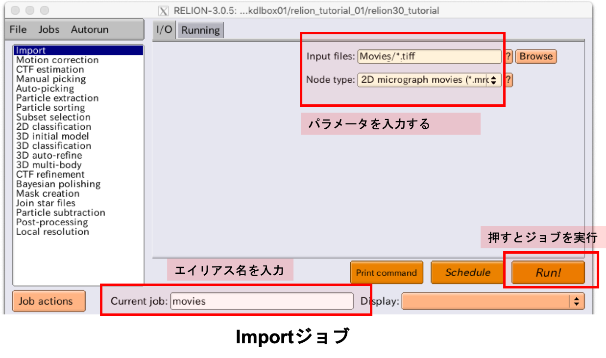Open Job actions menu button

pos(48,301)
